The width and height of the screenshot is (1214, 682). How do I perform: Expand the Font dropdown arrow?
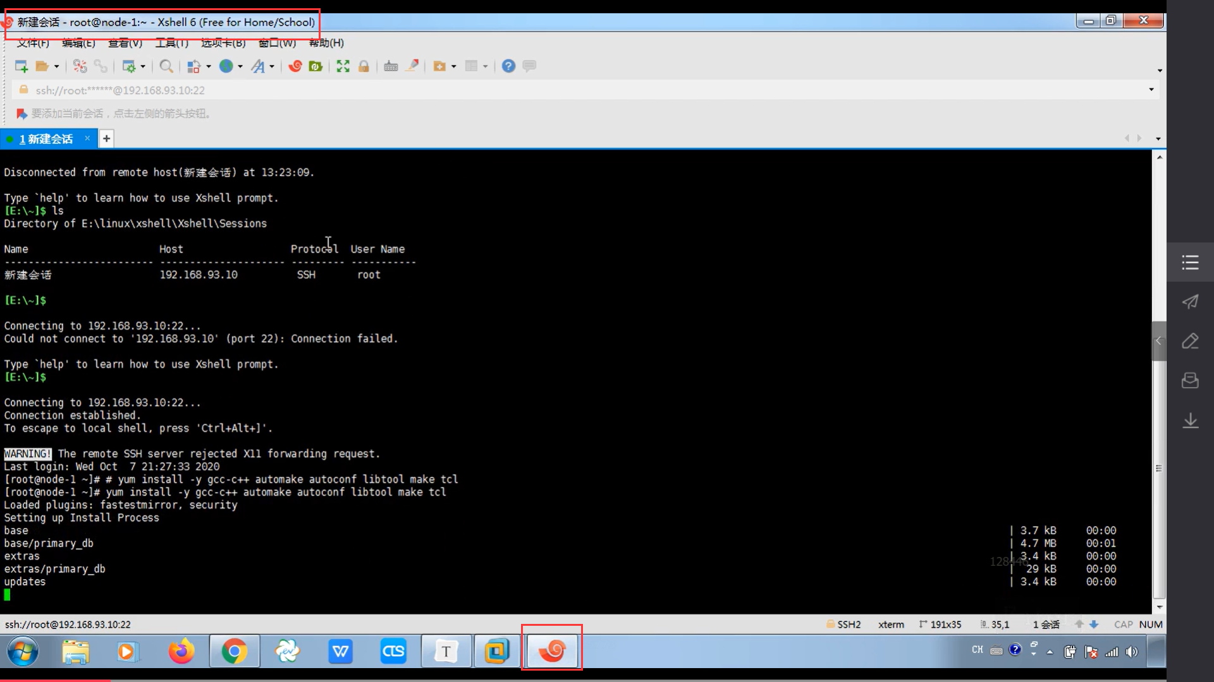pyautogui.click(x=272, y=66)
